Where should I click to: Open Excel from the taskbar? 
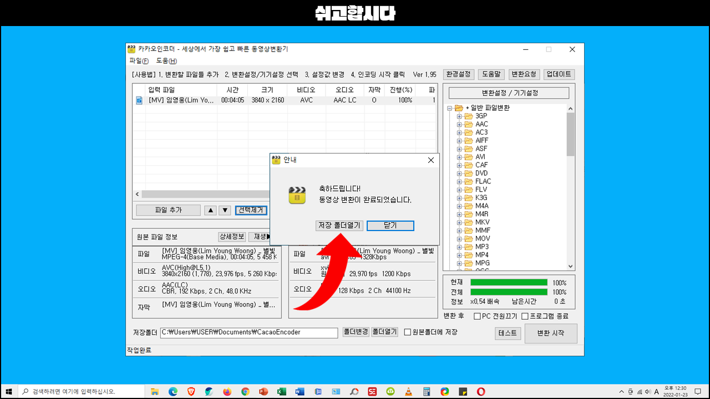(282, 391)
